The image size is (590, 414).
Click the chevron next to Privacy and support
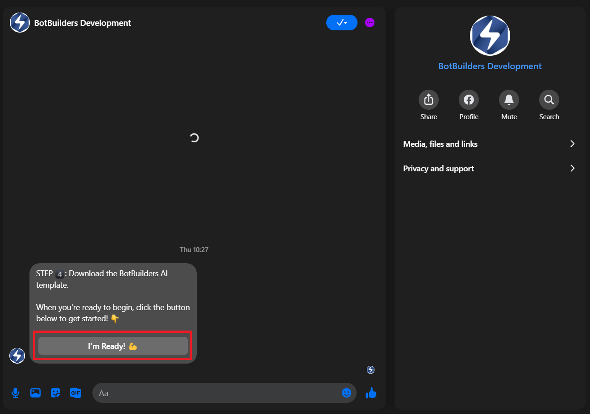point(573,168)
